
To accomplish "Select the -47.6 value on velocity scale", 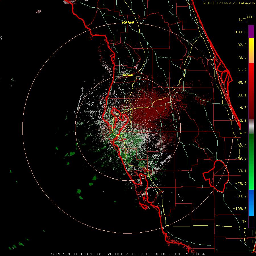I will coord(241,158).
